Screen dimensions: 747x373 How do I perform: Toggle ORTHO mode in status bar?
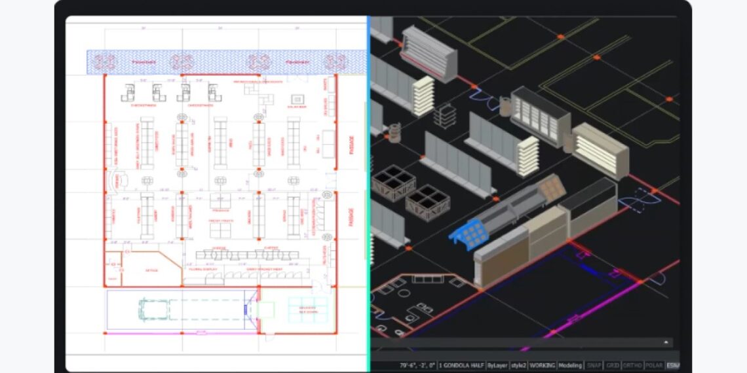633,365
